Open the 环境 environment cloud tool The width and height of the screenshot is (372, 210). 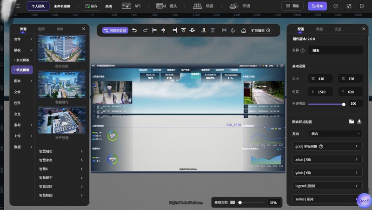[239, 6]
